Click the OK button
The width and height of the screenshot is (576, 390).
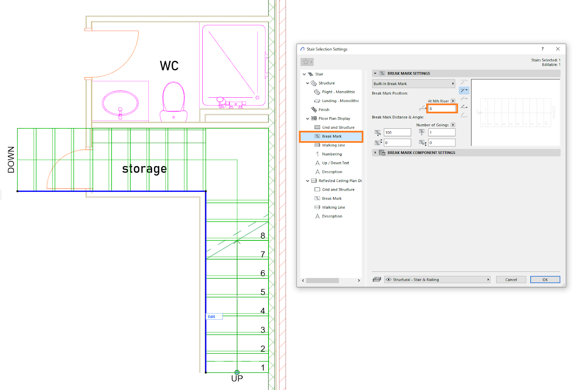point(545,280)
